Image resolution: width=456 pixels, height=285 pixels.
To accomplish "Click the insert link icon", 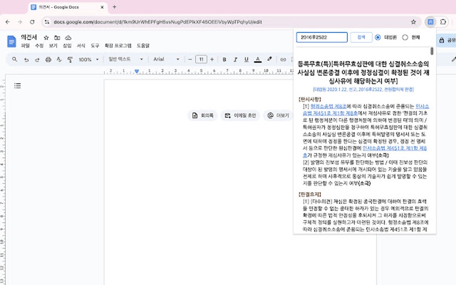I will click(x=283, y=59).
